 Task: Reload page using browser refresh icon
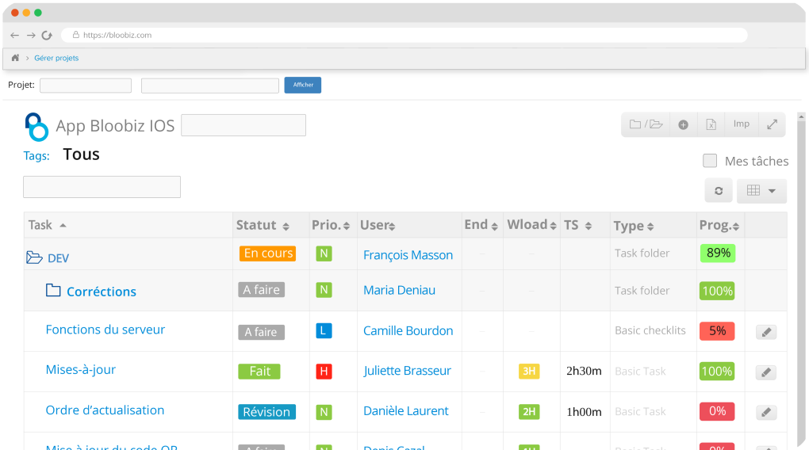pyautogui.click(x=47, y=35)
